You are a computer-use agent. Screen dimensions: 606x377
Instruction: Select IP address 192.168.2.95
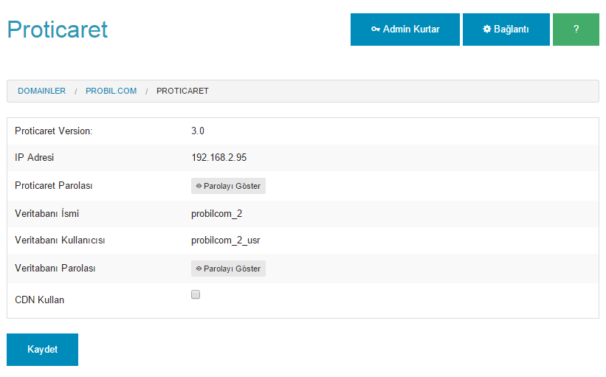(218, 157)
